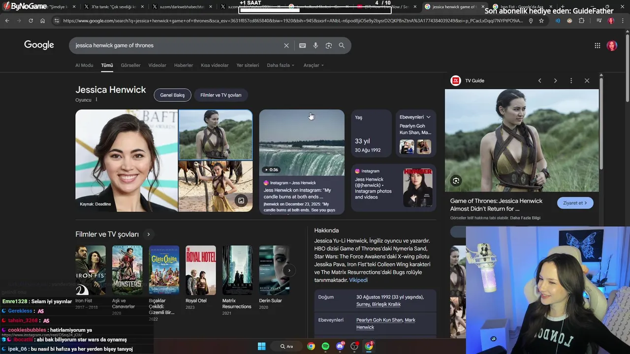Open the image gallery icon on the horse photo
Image resolution: width=630 pixels, height=354 pixels.
(241, 201)
